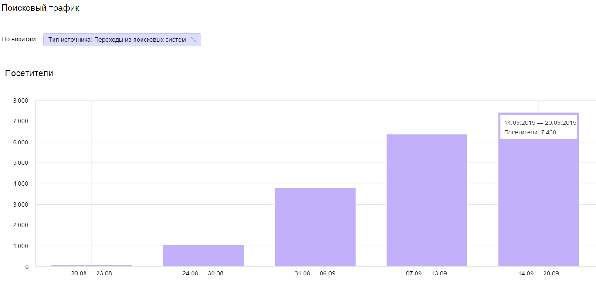Click the '4 000' y-axis label

pos(21,184)
